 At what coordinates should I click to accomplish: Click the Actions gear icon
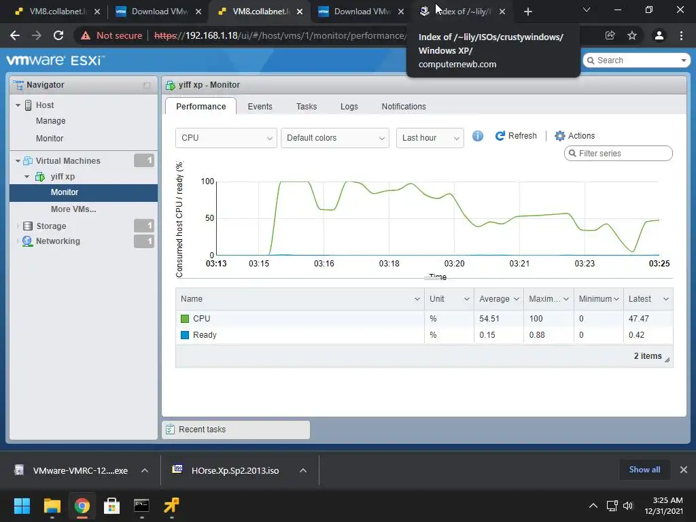(x=560, y=136)
